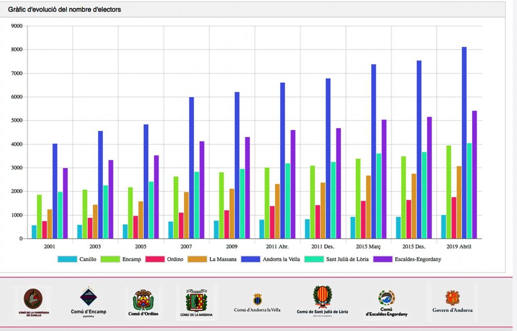
Task: Click the Comú d'Ordino coat of arms
Action: (143, 302)
